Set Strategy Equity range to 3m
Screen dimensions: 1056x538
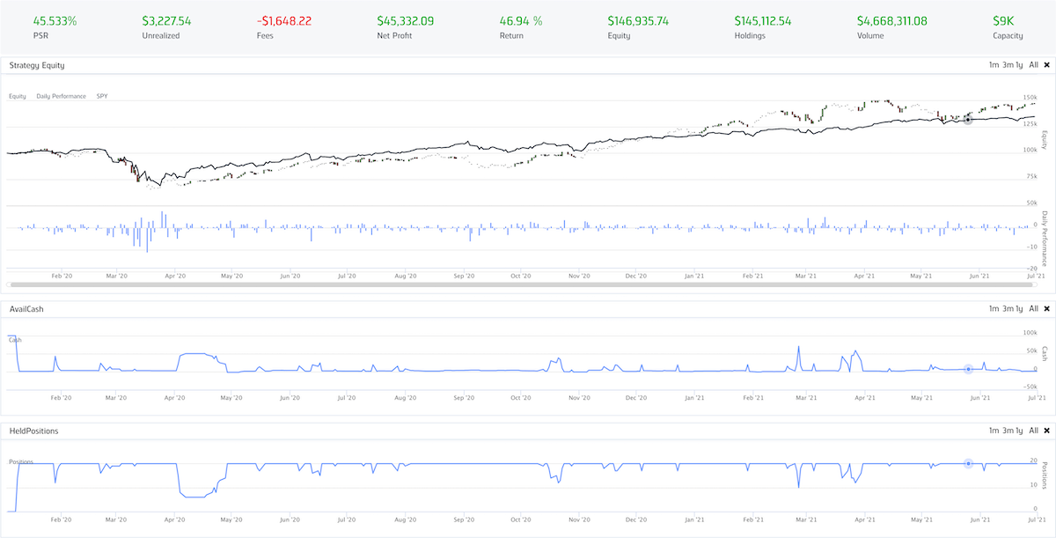coord(1007,65)
